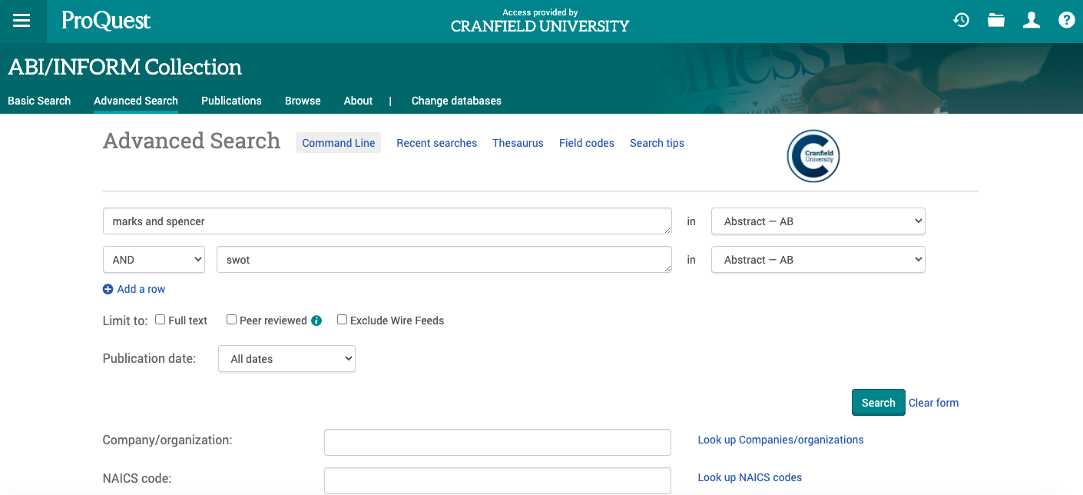Open the help question mark icon
Viewport: 1083px width, 495px height.
click(1066, 21)
